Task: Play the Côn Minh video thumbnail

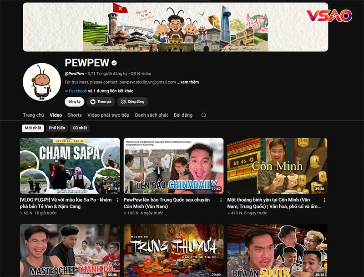Action: pos(277,166)
